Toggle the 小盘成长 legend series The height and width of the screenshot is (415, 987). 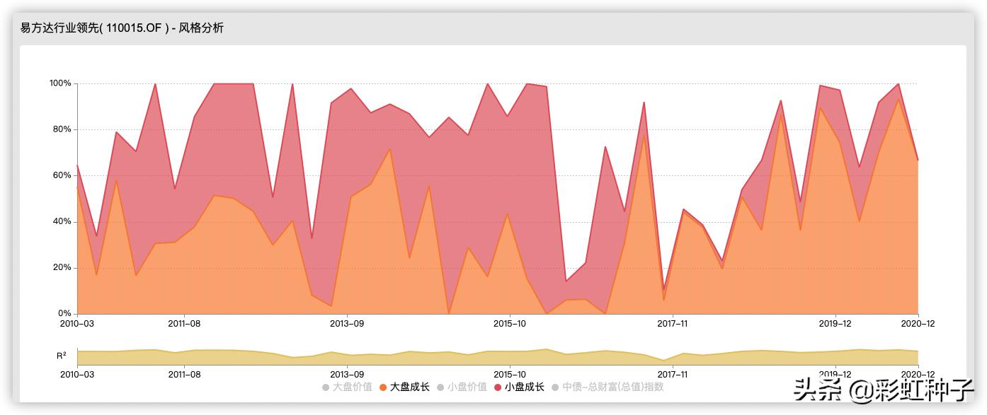click(x=519, y=387)
